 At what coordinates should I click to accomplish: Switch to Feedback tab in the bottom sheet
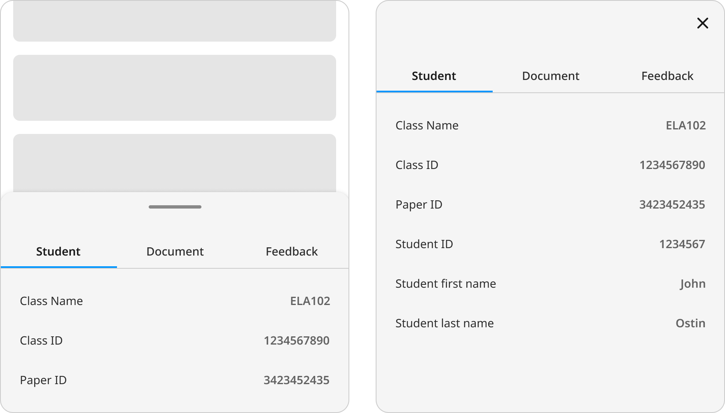coord(292,251)
